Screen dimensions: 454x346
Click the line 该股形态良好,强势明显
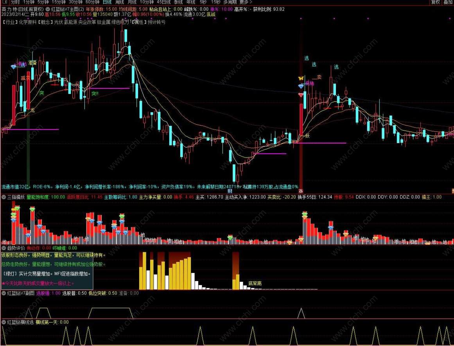click(54, 255)
